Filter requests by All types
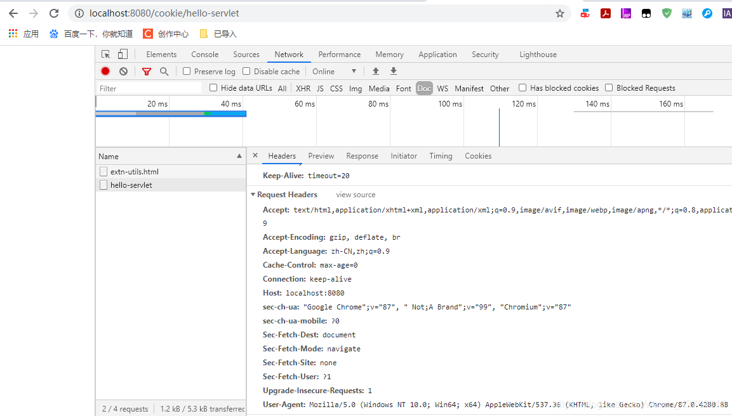This screenshot has height=416, width=732. (x=282, y=88)
